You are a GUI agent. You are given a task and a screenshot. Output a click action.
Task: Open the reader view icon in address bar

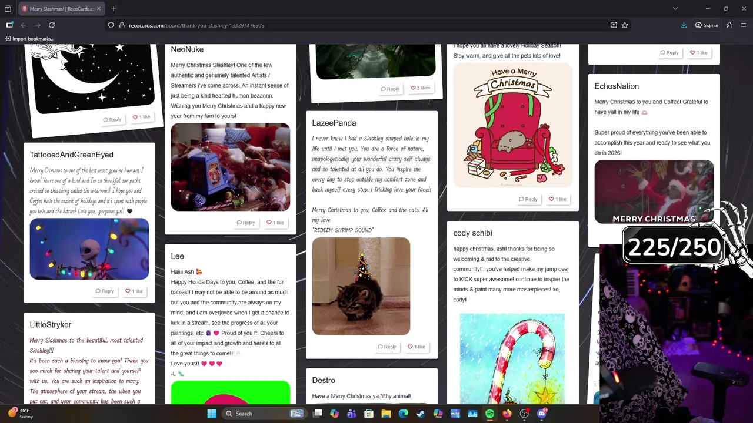tap(614, 25)
